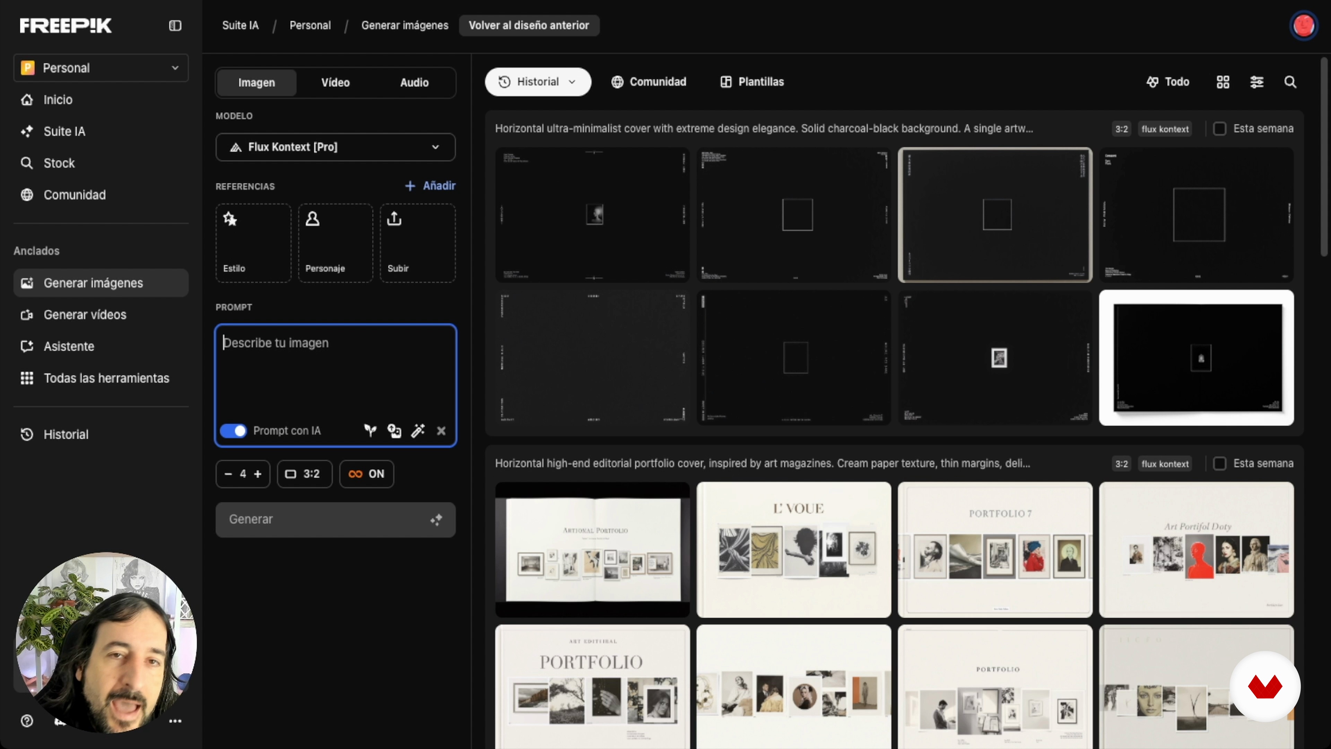
Task: Click the Generar button
Action: pyautogui.click(x=335, y=519)
